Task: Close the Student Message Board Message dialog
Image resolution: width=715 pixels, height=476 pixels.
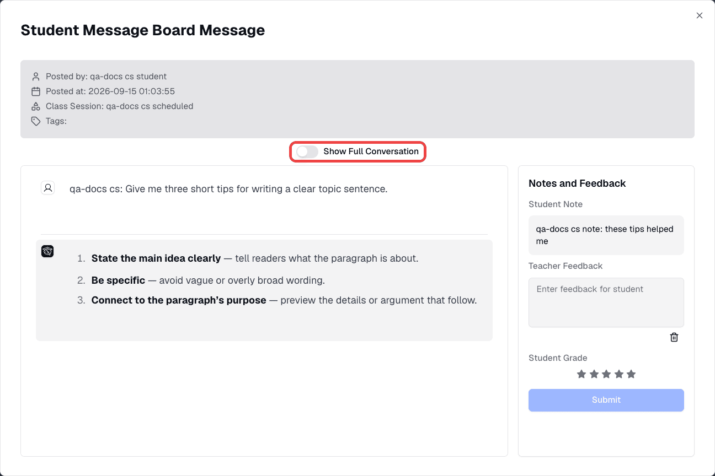Action: [700, 15]
